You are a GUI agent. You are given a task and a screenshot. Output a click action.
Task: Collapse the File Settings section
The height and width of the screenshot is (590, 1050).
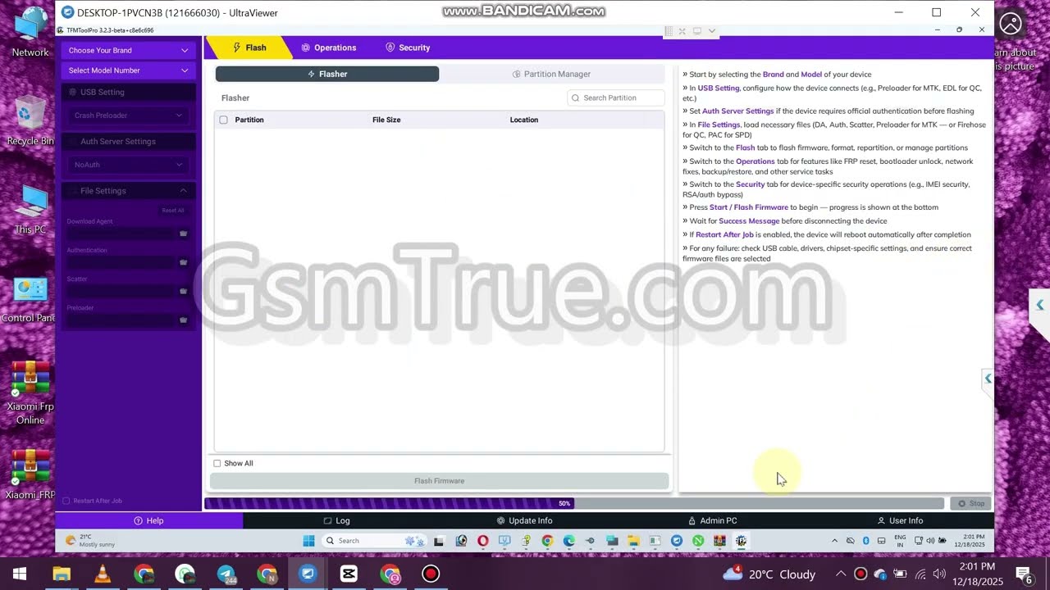point(183,191)
